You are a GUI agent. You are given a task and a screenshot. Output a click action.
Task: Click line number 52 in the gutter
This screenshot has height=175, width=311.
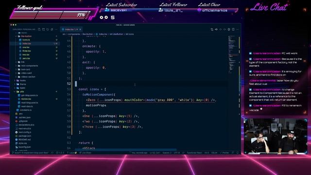(69, 84)
